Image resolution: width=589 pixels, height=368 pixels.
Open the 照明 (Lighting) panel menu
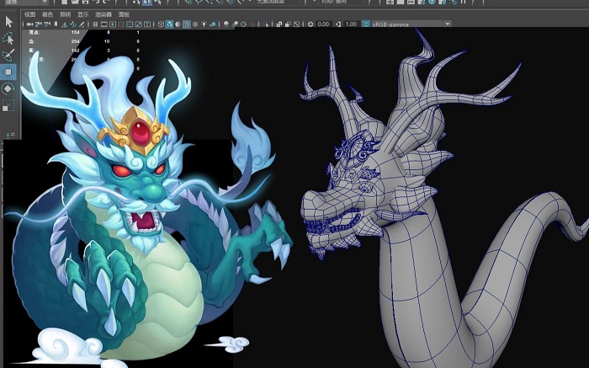point(65,14)
